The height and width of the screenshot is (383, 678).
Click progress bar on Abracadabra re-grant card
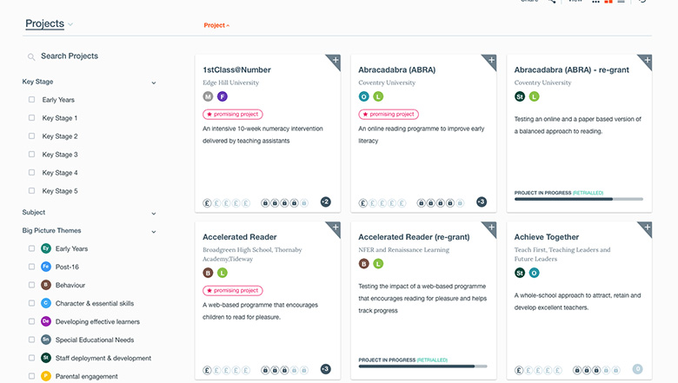point(579,199)
